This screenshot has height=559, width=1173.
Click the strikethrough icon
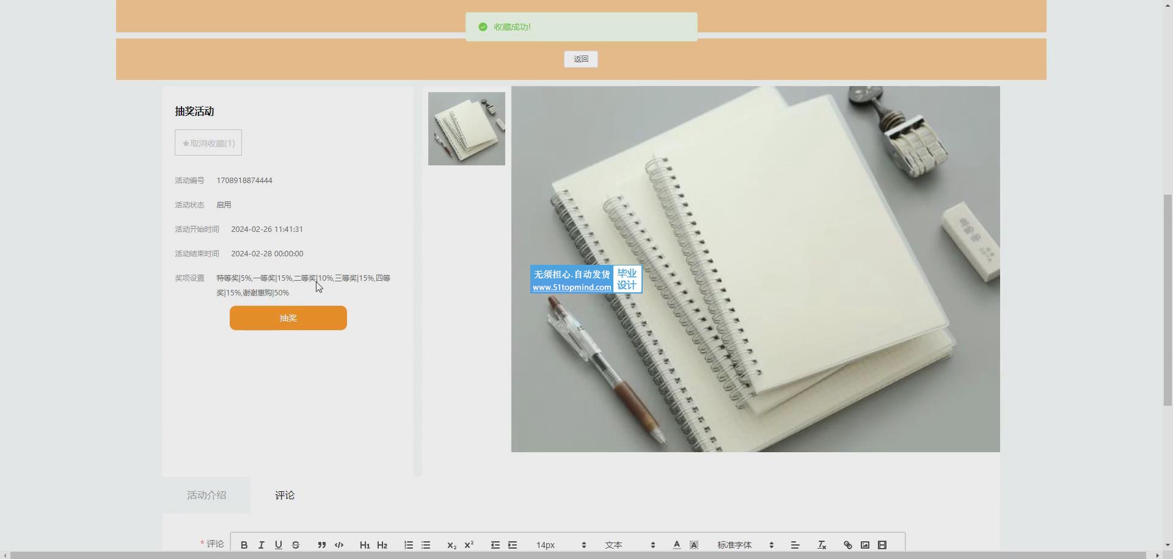[x=296, y=545]
